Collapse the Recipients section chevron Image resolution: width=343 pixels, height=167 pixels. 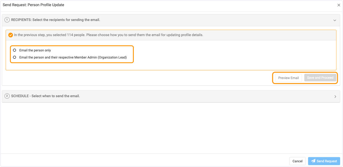coord(335,20)
